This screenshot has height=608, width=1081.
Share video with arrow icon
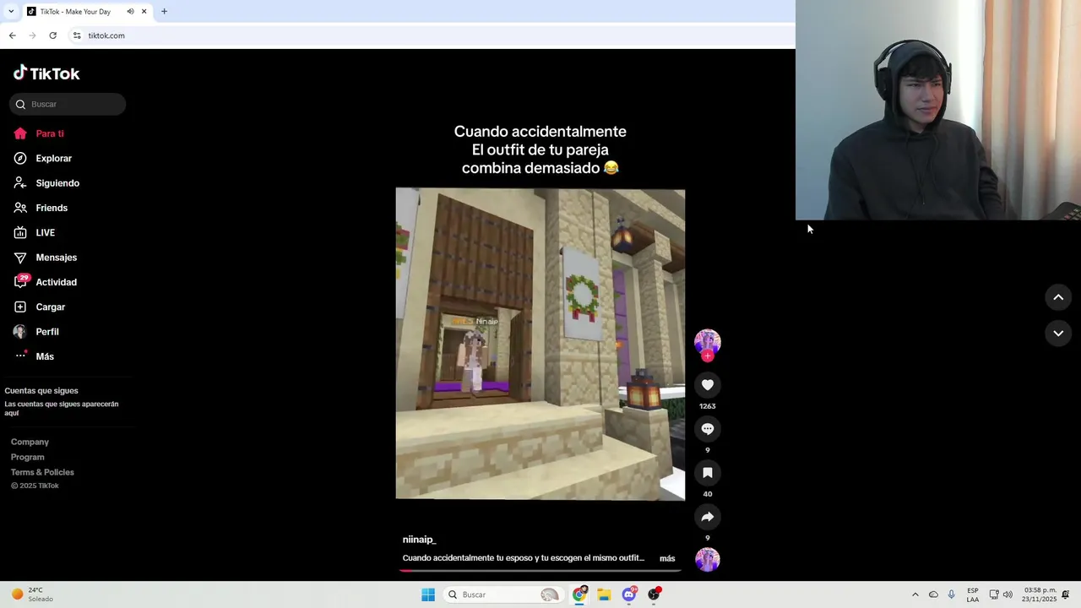[x=708, y=517]
